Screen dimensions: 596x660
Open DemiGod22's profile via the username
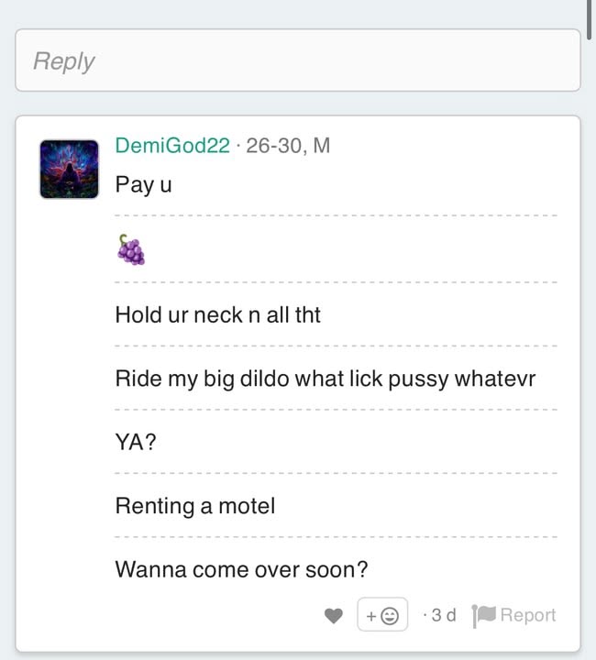pos(172,146)
